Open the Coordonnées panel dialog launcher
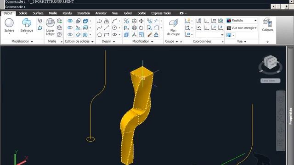The image size is (294, 165). click(222, 42)
